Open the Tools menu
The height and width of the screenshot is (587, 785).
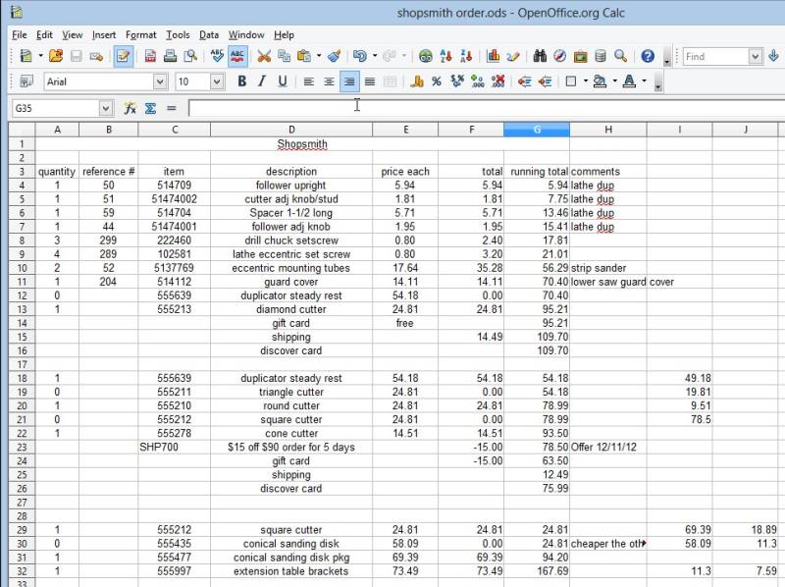(178, 35)
